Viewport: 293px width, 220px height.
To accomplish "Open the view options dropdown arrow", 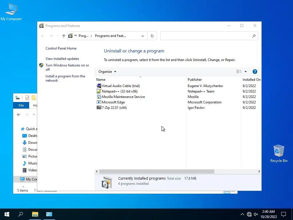I will [246, 72].
